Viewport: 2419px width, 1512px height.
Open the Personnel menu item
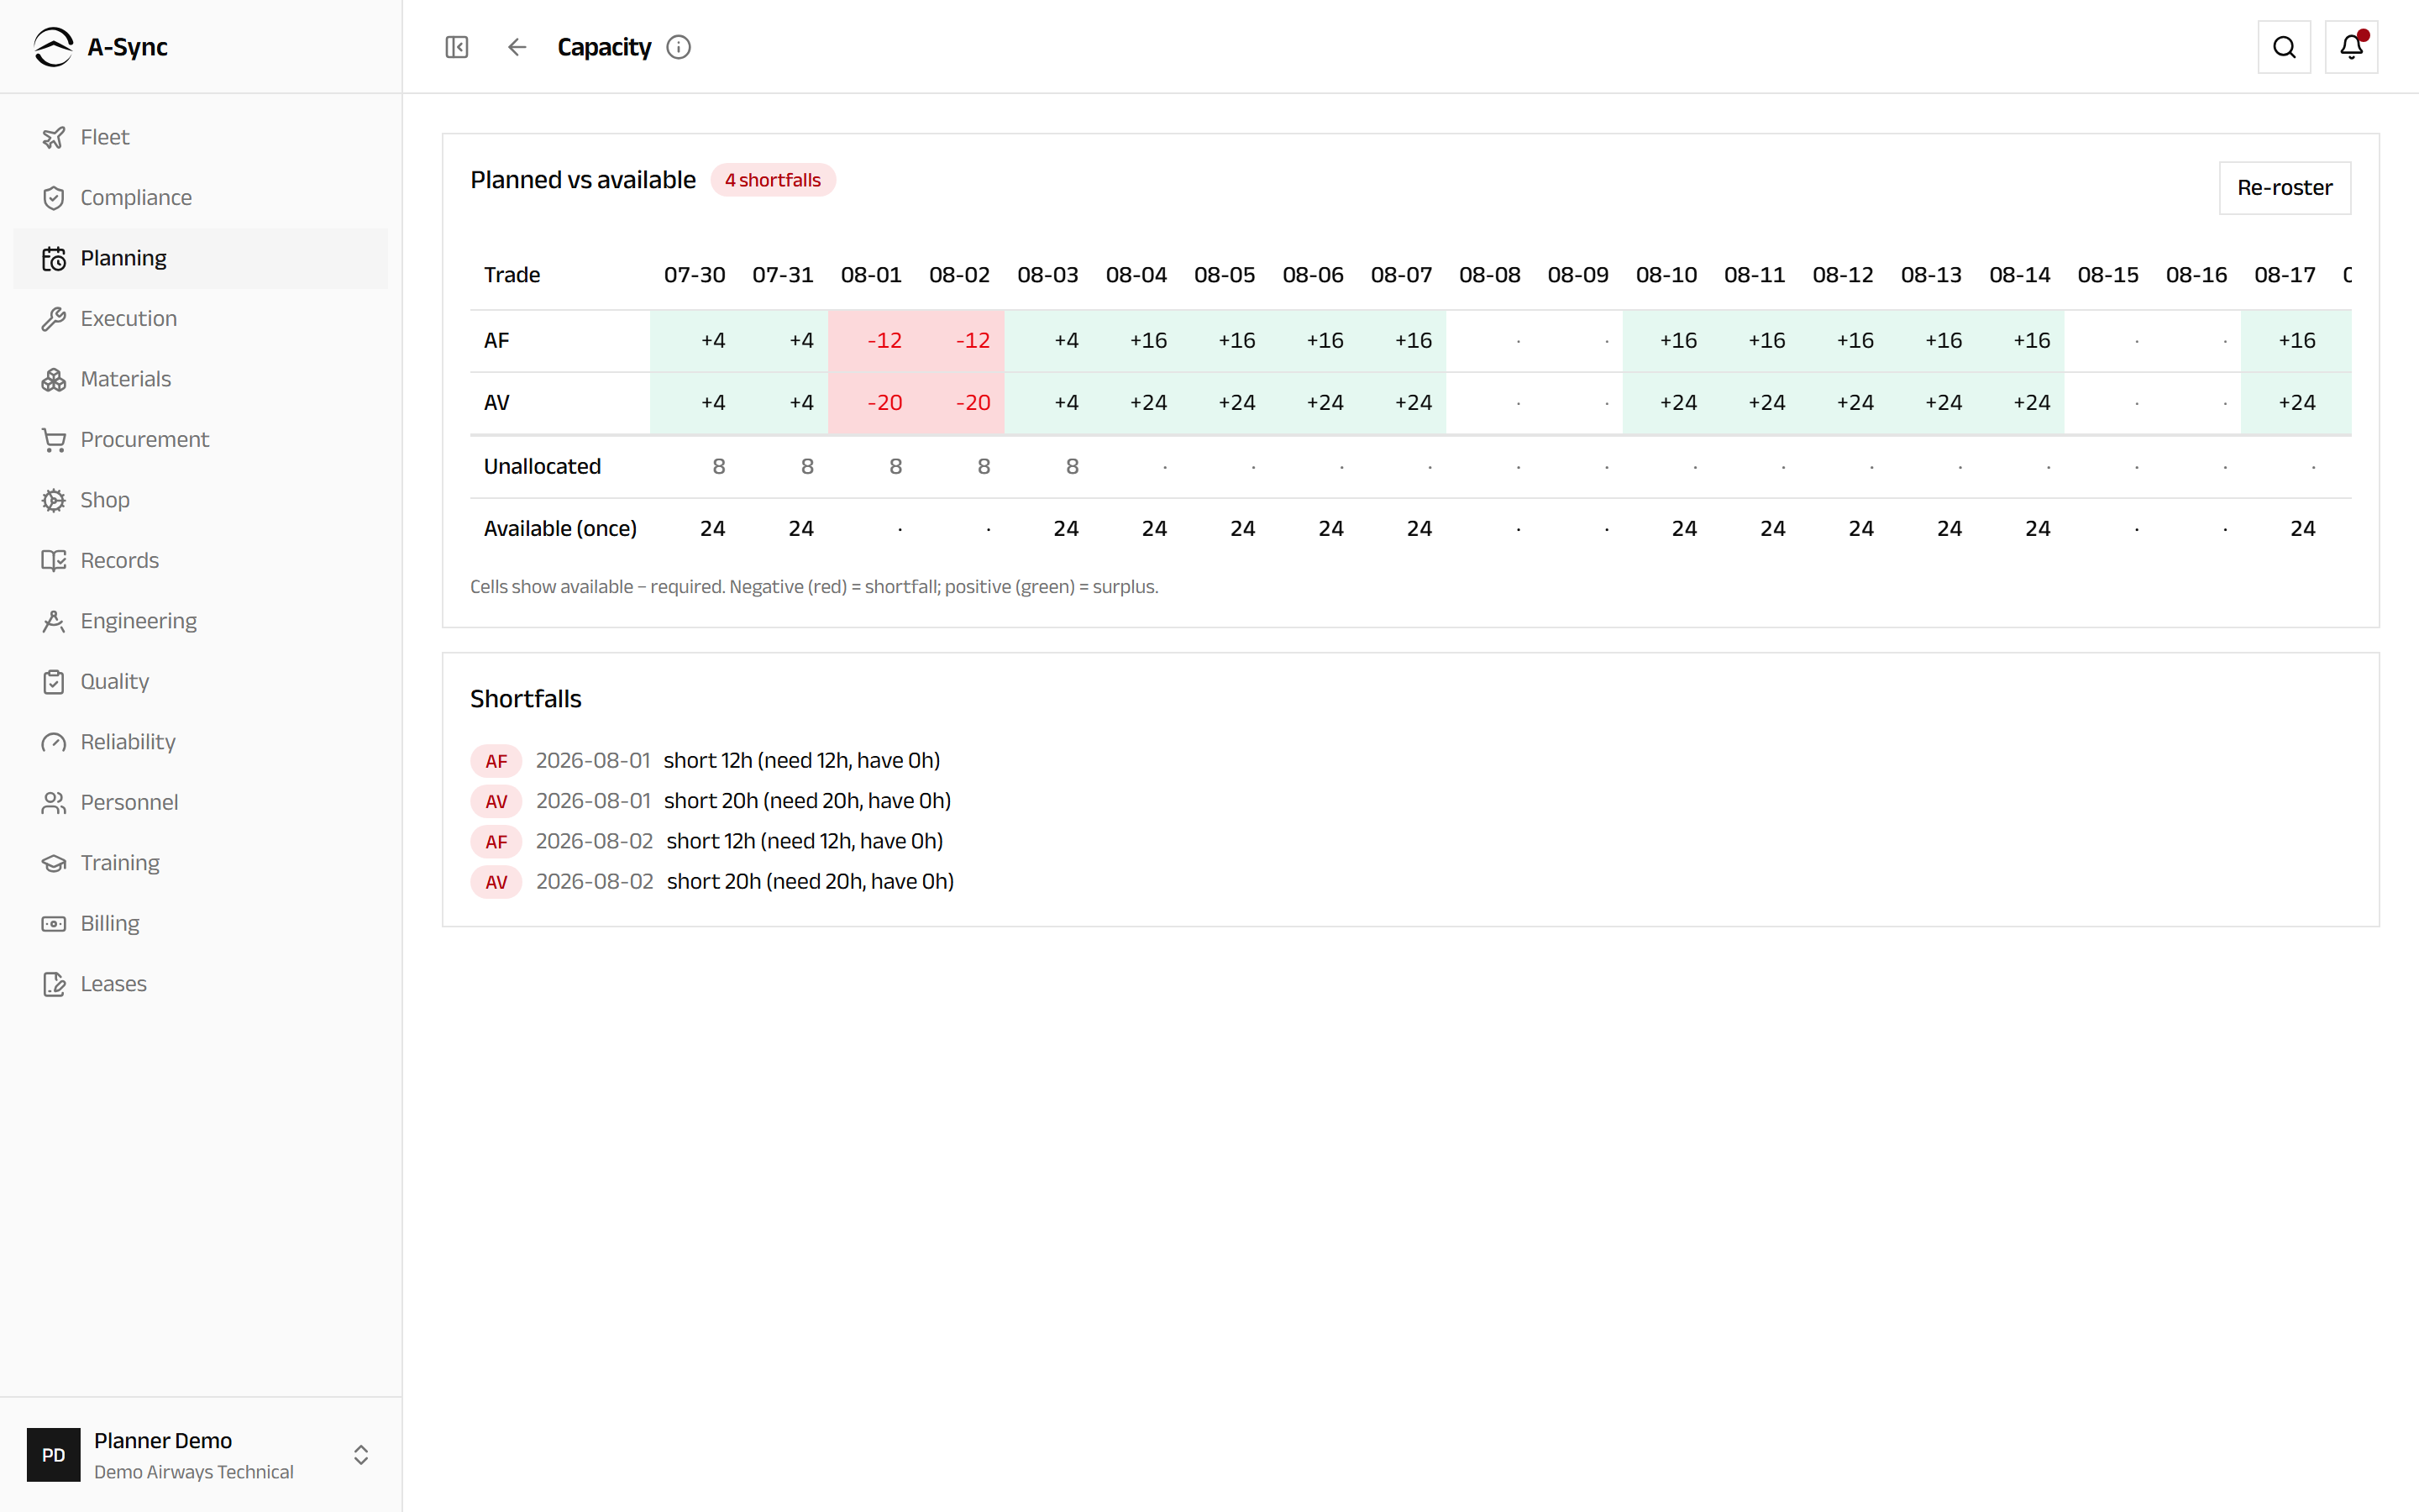[x=201, y=803]
